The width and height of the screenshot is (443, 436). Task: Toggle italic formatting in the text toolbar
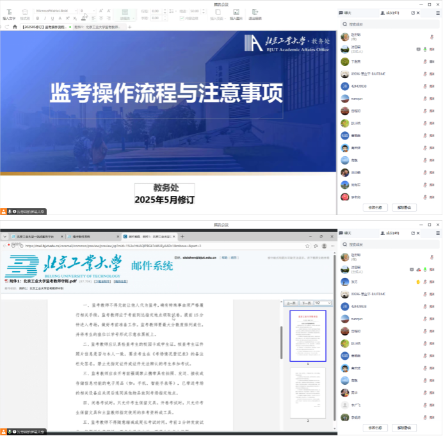[x=45, y=19]
